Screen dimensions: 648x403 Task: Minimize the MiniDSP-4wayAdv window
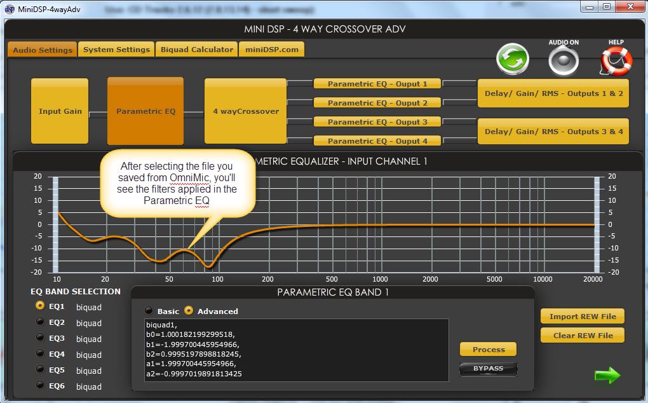(590, 7)
